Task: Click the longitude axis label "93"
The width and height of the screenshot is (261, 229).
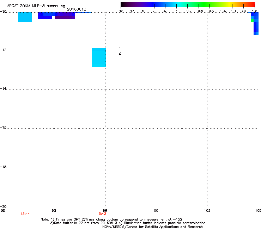Action: 54,211
